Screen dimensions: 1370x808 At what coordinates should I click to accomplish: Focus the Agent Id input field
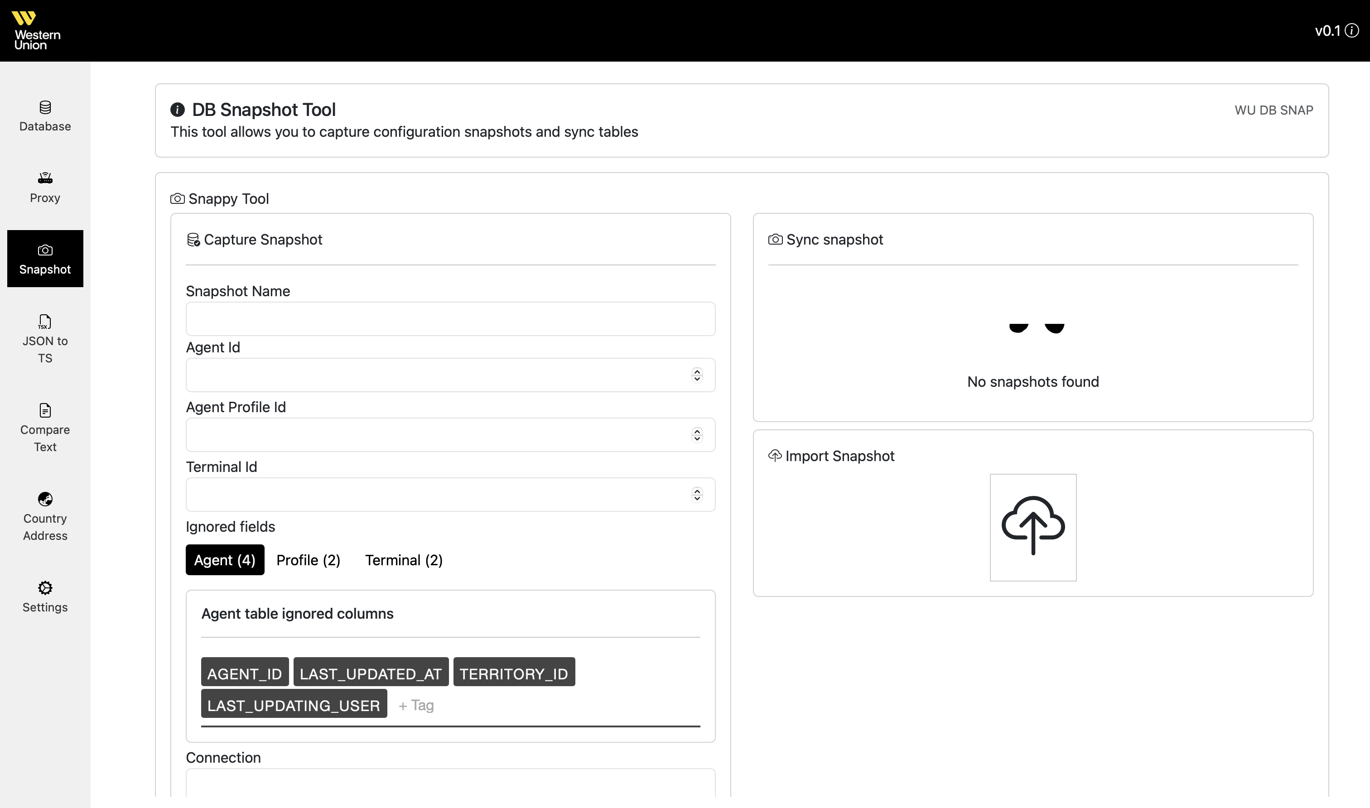point(450,375)
